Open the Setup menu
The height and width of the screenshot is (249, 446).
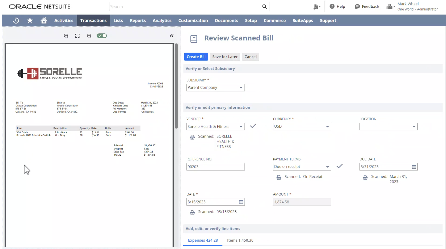point(251,20)
